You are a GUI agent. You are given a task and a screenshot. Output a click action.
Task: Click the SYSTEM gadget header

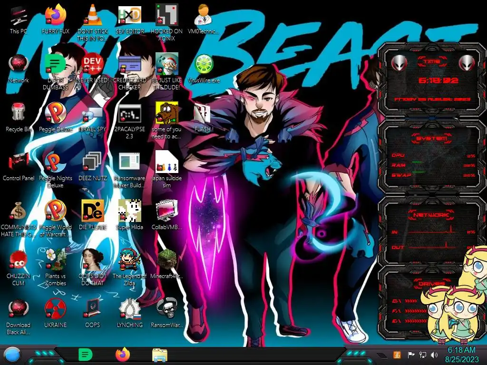pyautogui.click(x=432, y=138)
